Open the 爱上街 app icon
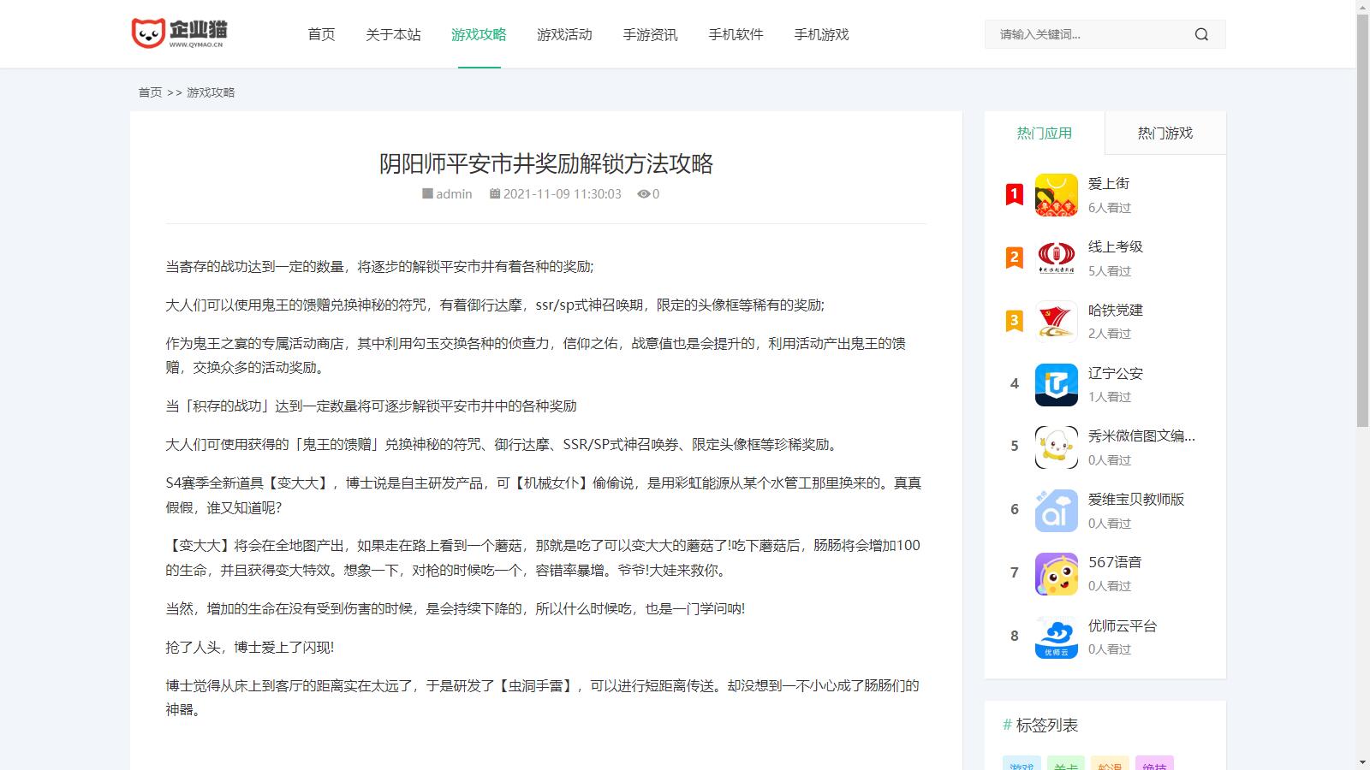 [x=1056, y=195]
